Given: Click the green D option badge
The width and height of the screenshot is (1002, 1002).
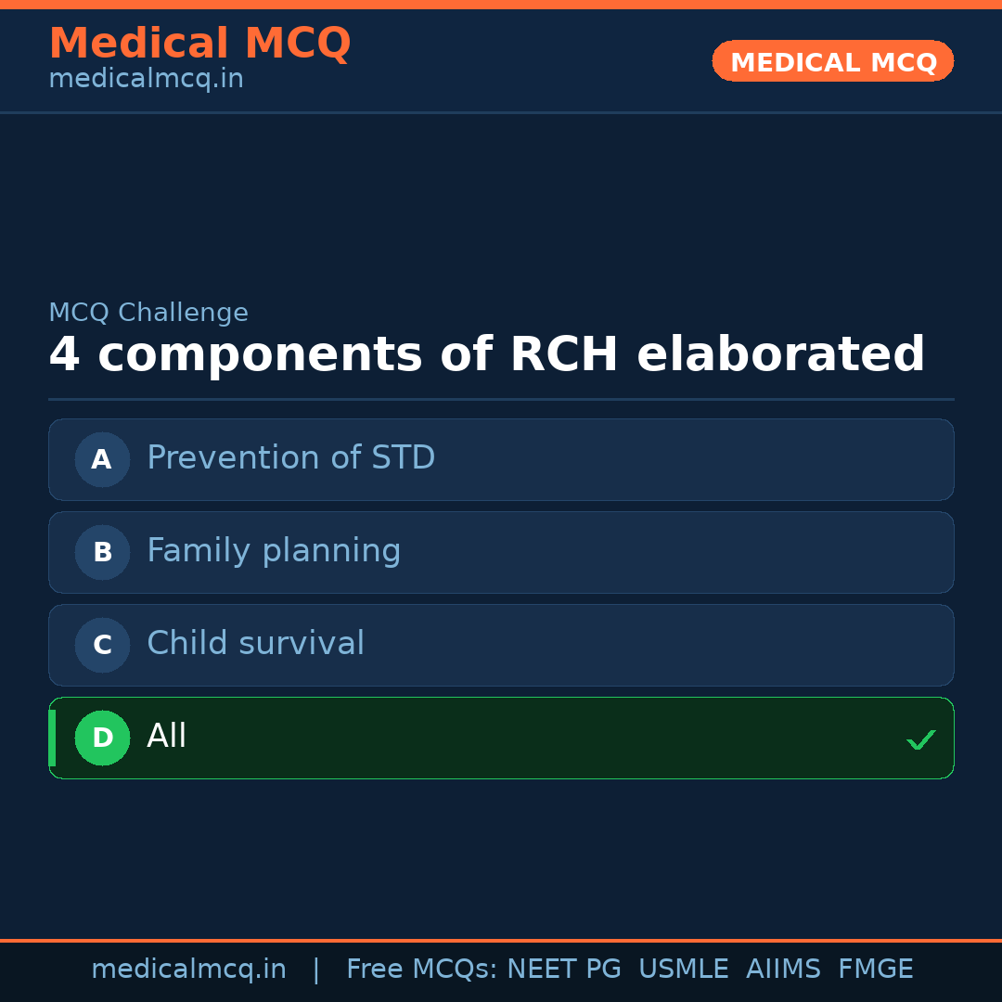Looking at the screenshot, I should [102, 738].
